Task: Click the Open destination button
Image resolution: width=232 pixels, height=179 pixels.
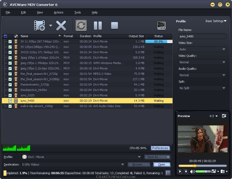Action: (161, 164)
